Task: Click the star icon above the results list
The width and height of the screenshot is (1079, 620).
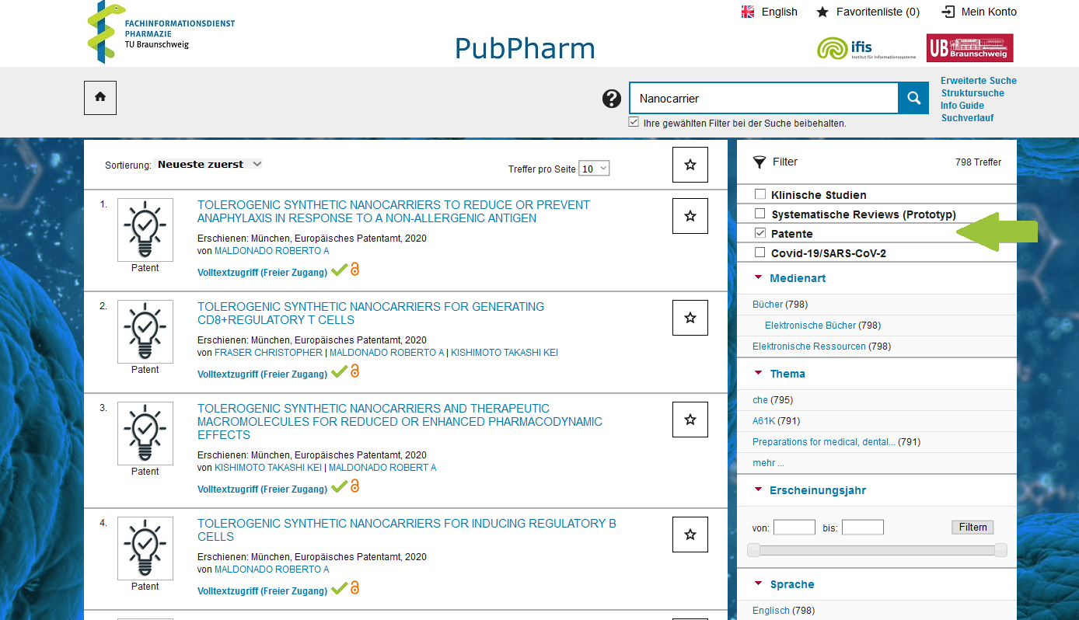Action: tap(690, 165)
